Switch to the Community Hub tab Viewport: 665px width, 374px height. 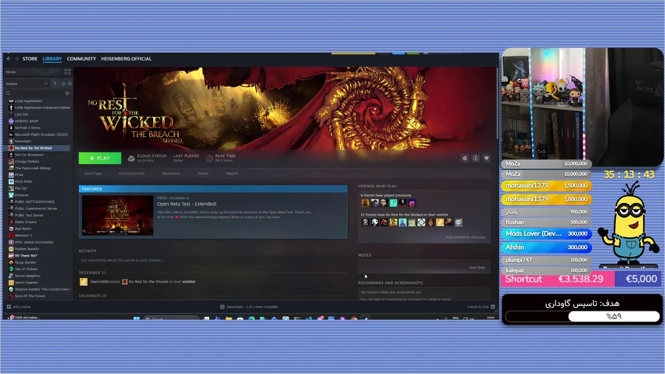tap(131, 173)
